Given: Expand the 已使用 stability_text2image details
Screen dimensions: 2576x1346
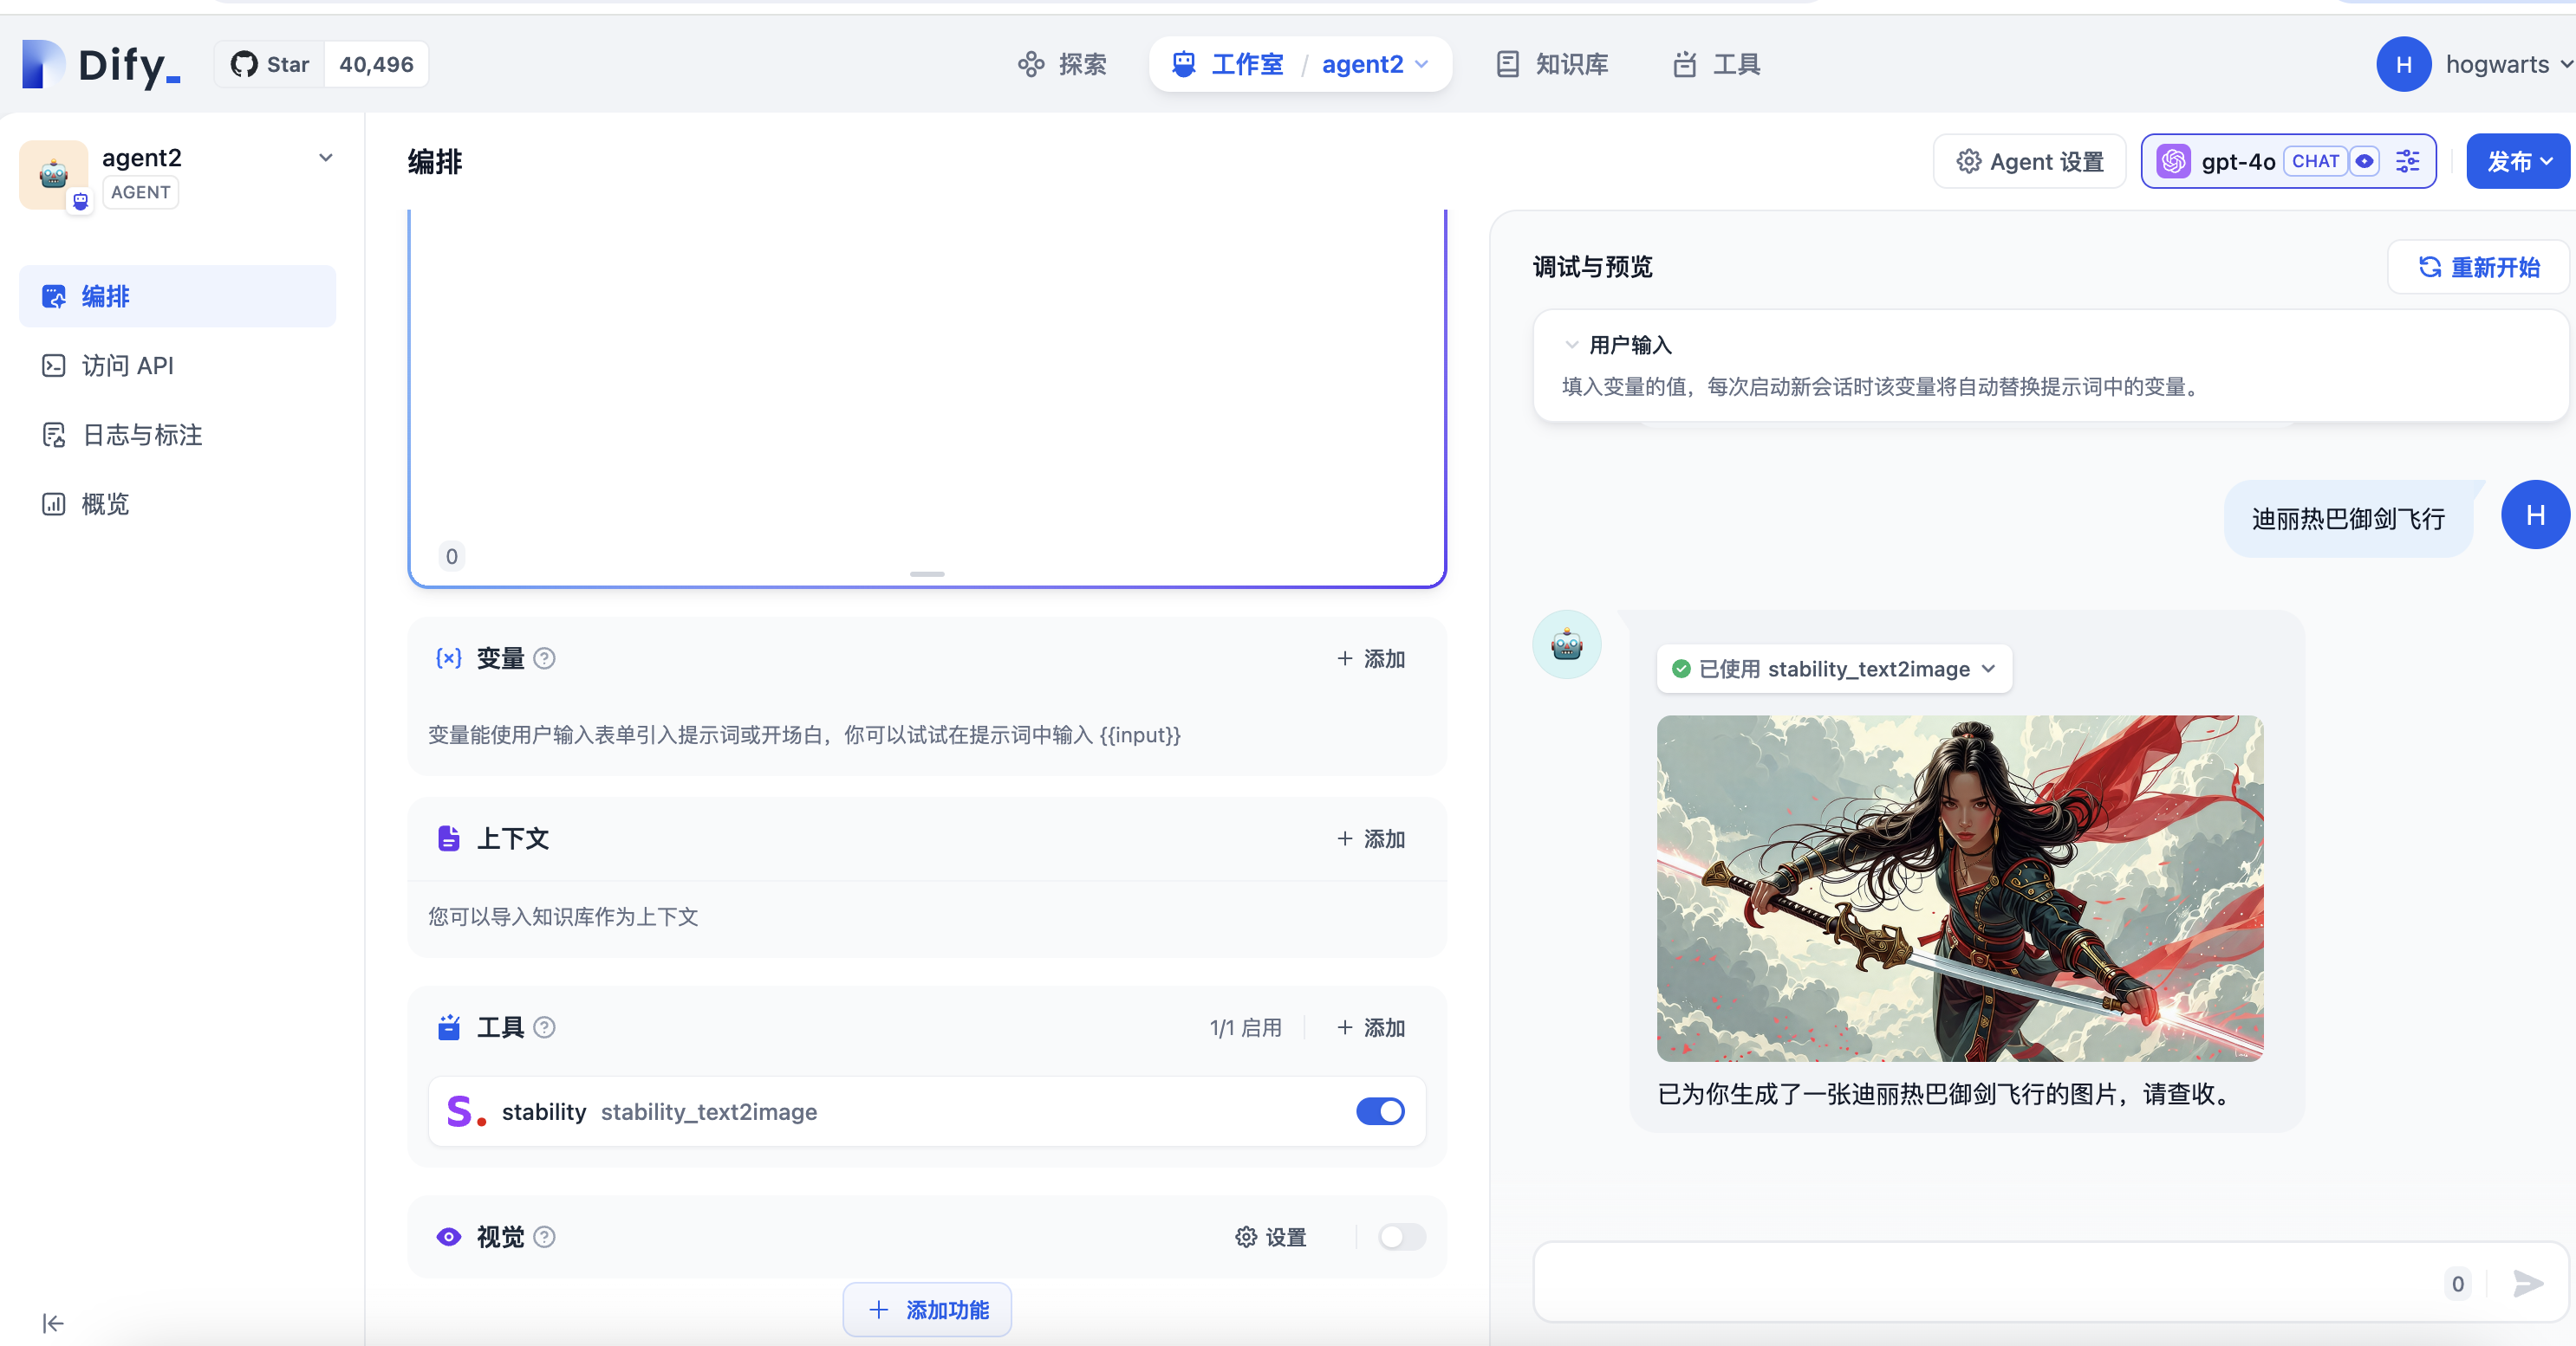Looking at the screenshot, I should pos(1988,670).
